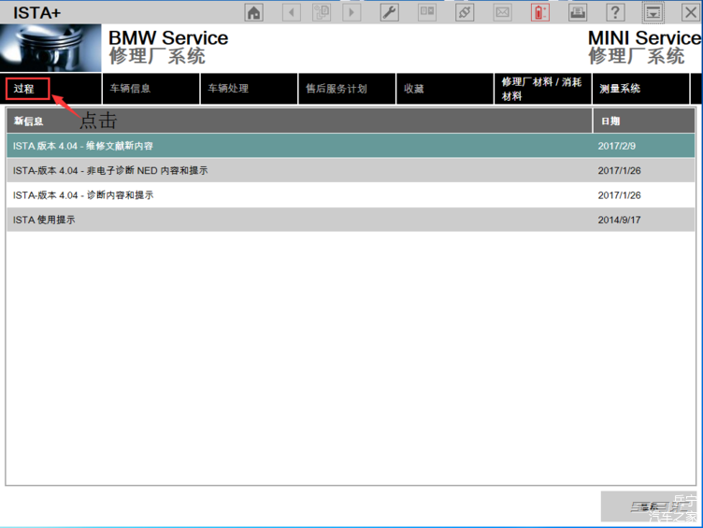Select row ISTA-版本 4.04 - 诊断内容和提示
Screen dimensions: 703x528
click(x=351, y=195)
